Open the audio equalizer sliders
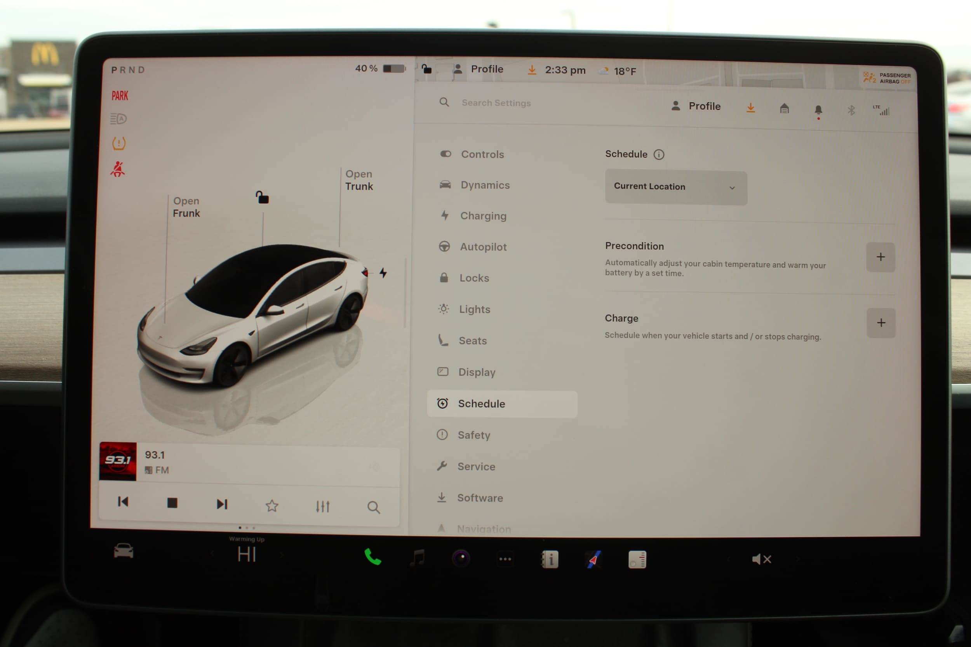This screenshot has height=647, width=971. pyautogui.click(x=322, y=506)
